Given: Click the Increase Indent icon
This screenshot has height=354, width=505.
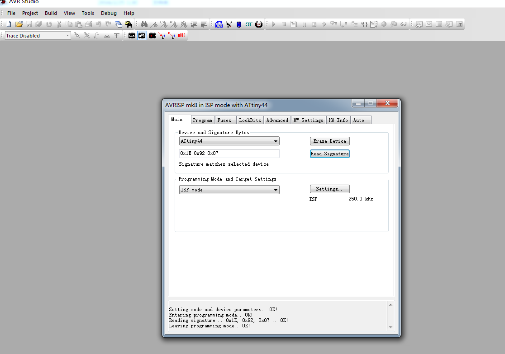Looking at the screenshot, I should coord(194,24).
